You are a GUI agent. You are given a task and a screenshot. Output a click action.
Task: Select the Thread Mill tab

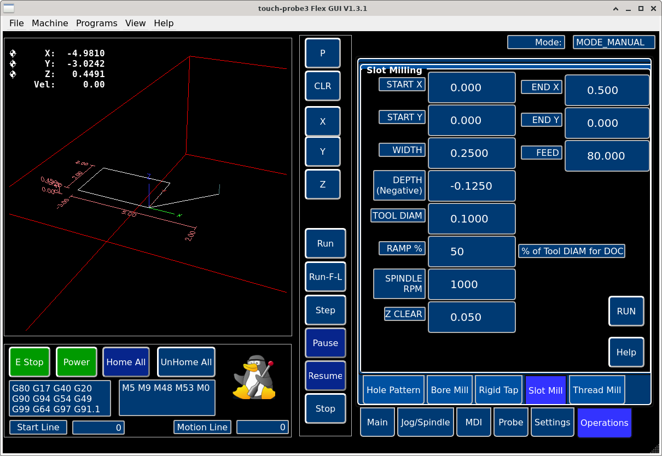tap(596, 390)
